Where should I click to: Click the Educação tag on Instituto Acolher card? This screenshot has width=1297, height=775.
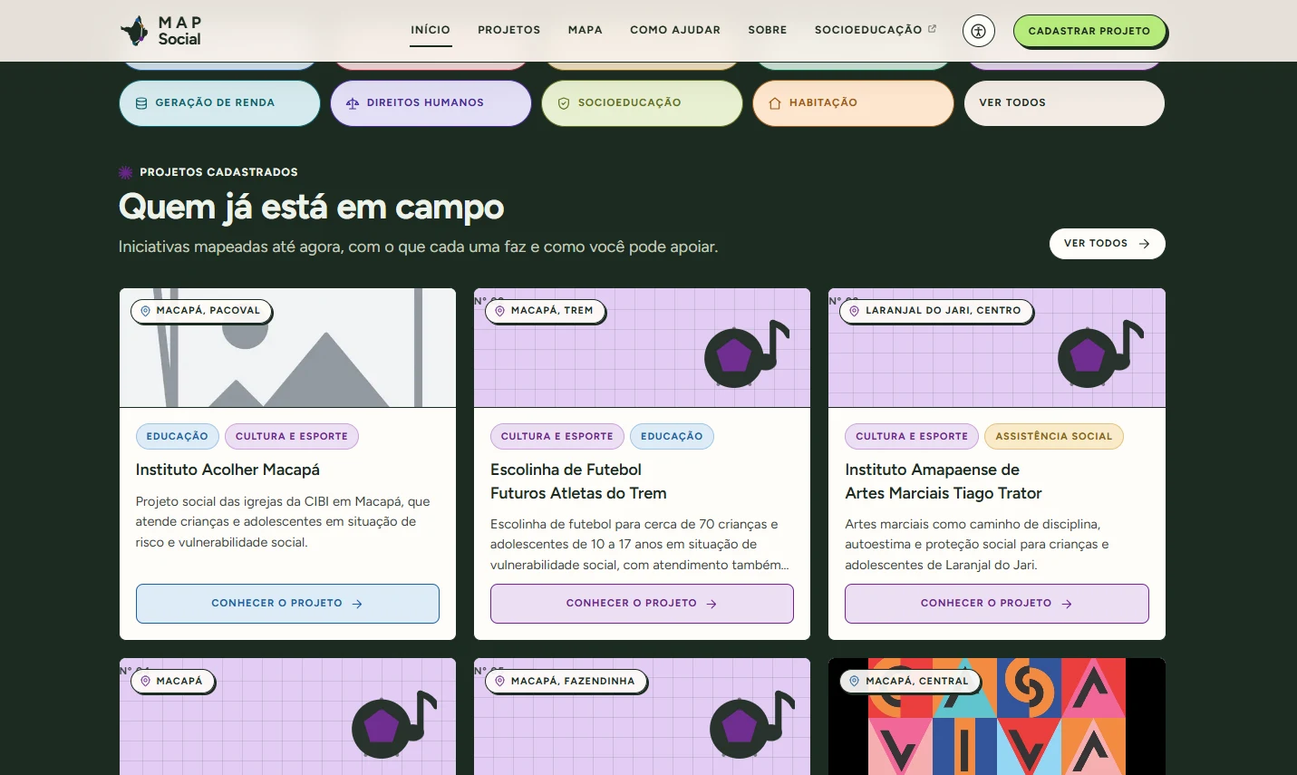click(178, 437)
